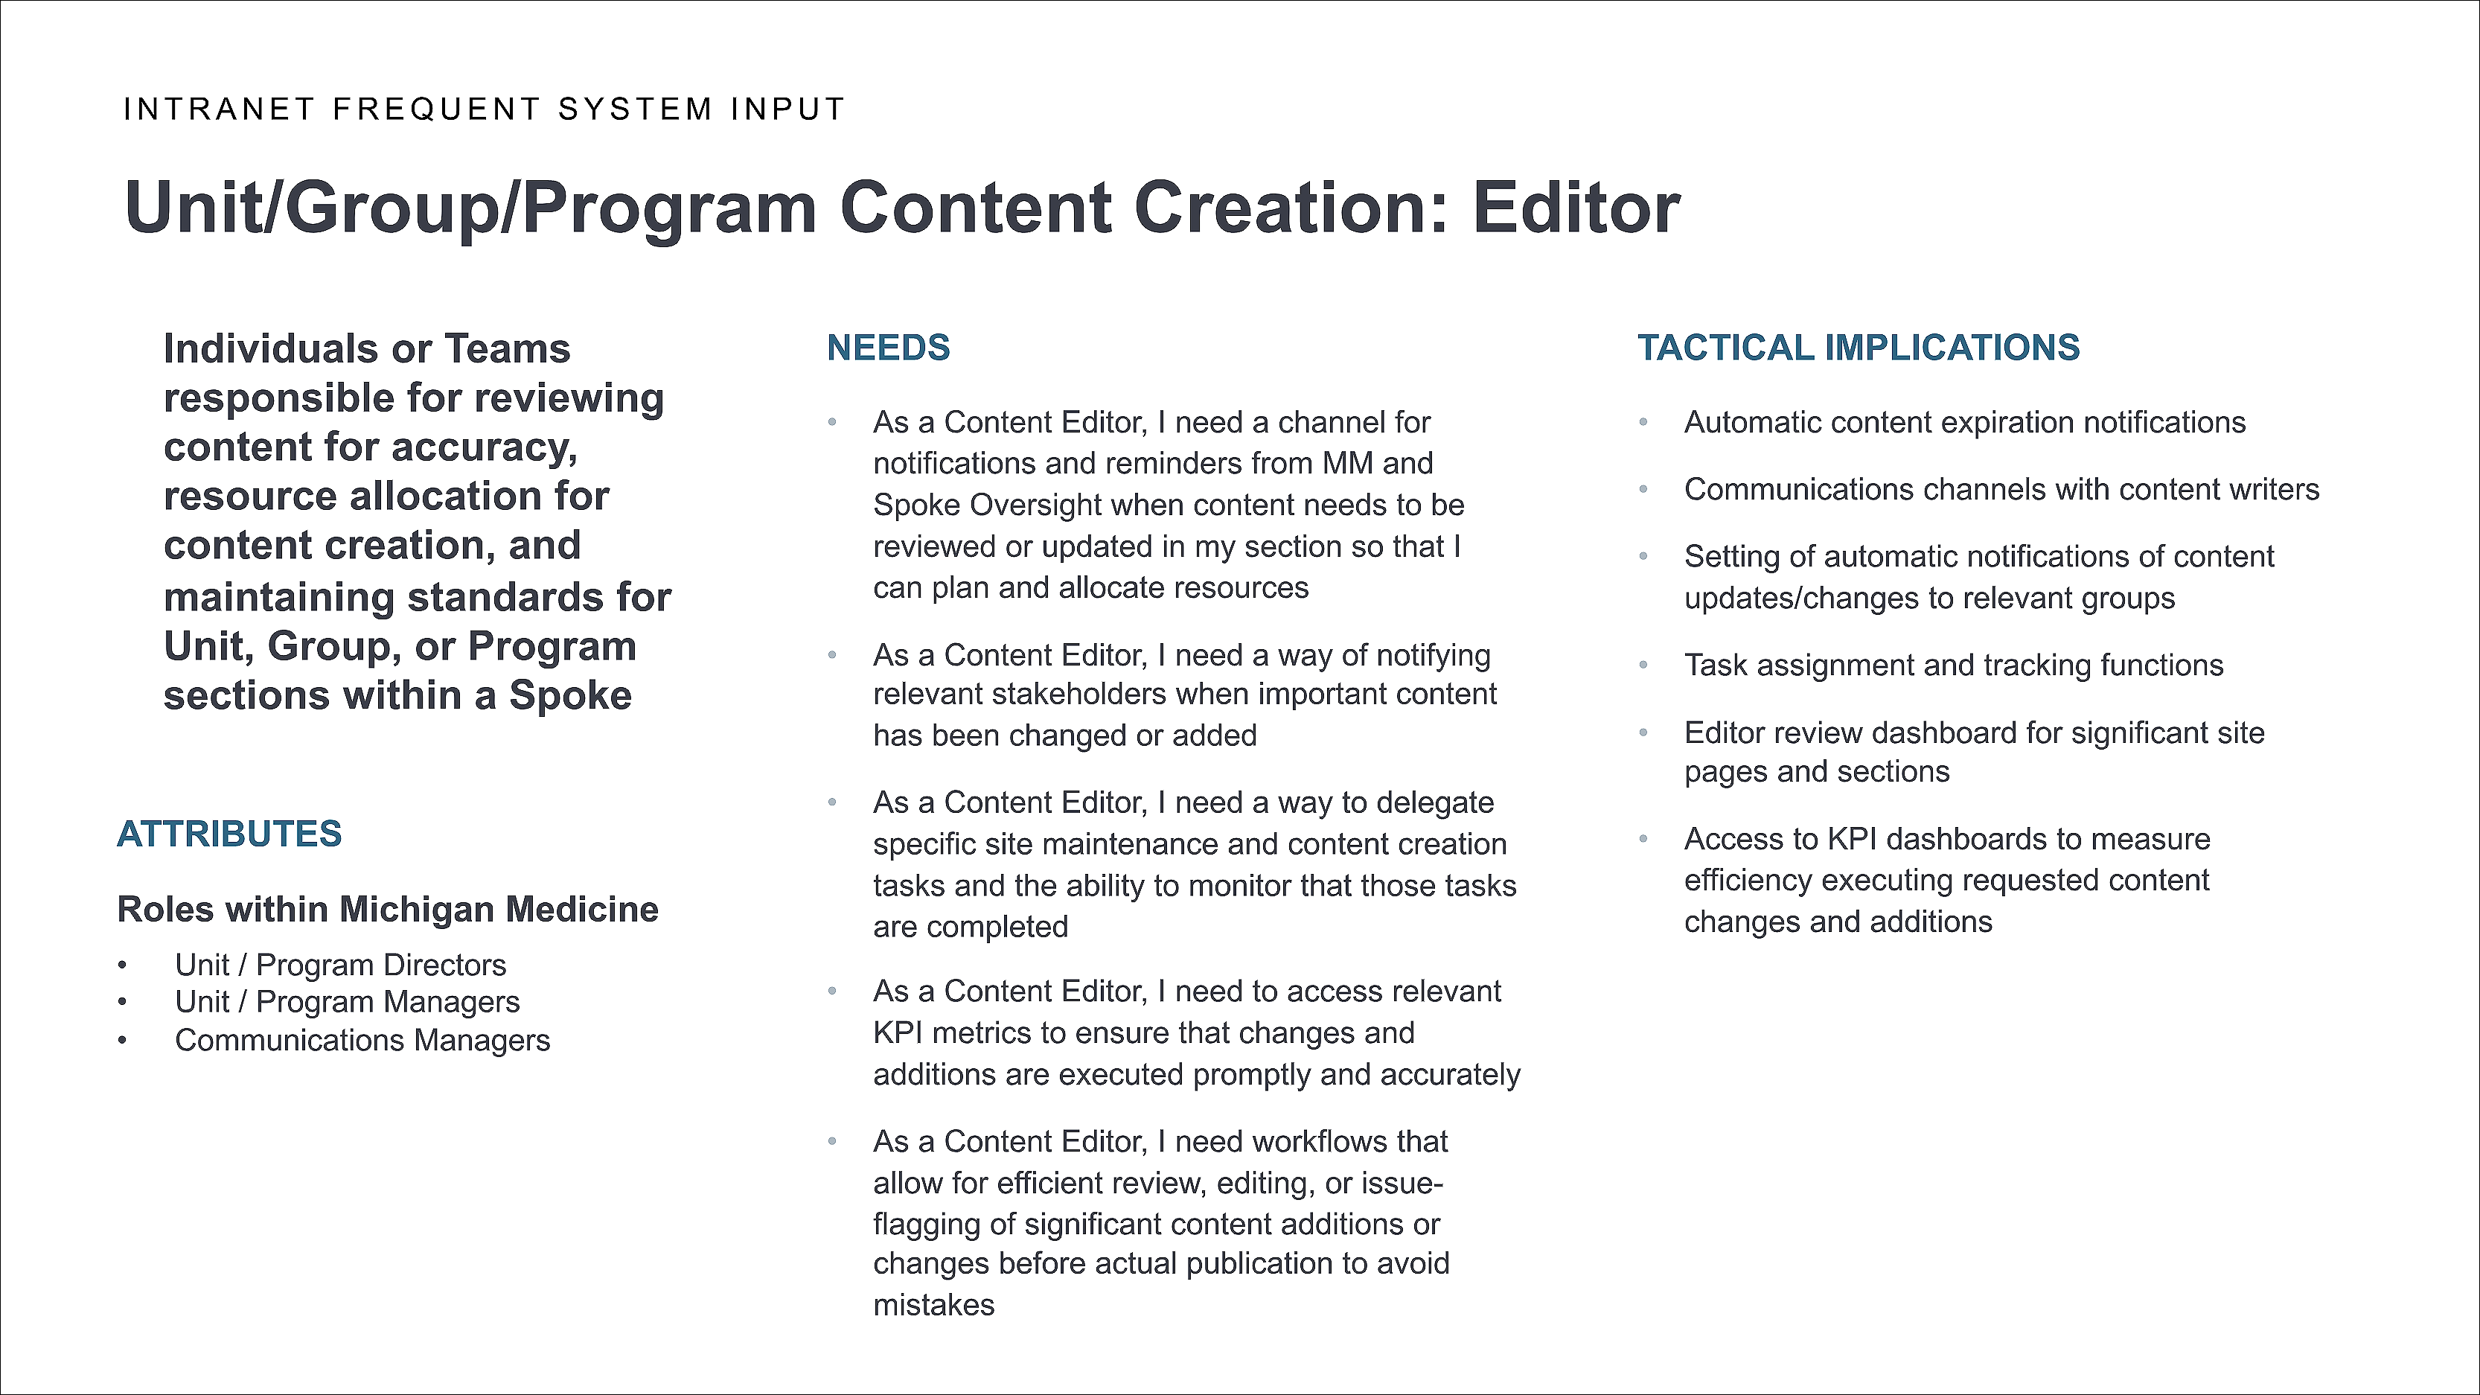Click 'Communications Managers' bullet item

point(362,1040)
